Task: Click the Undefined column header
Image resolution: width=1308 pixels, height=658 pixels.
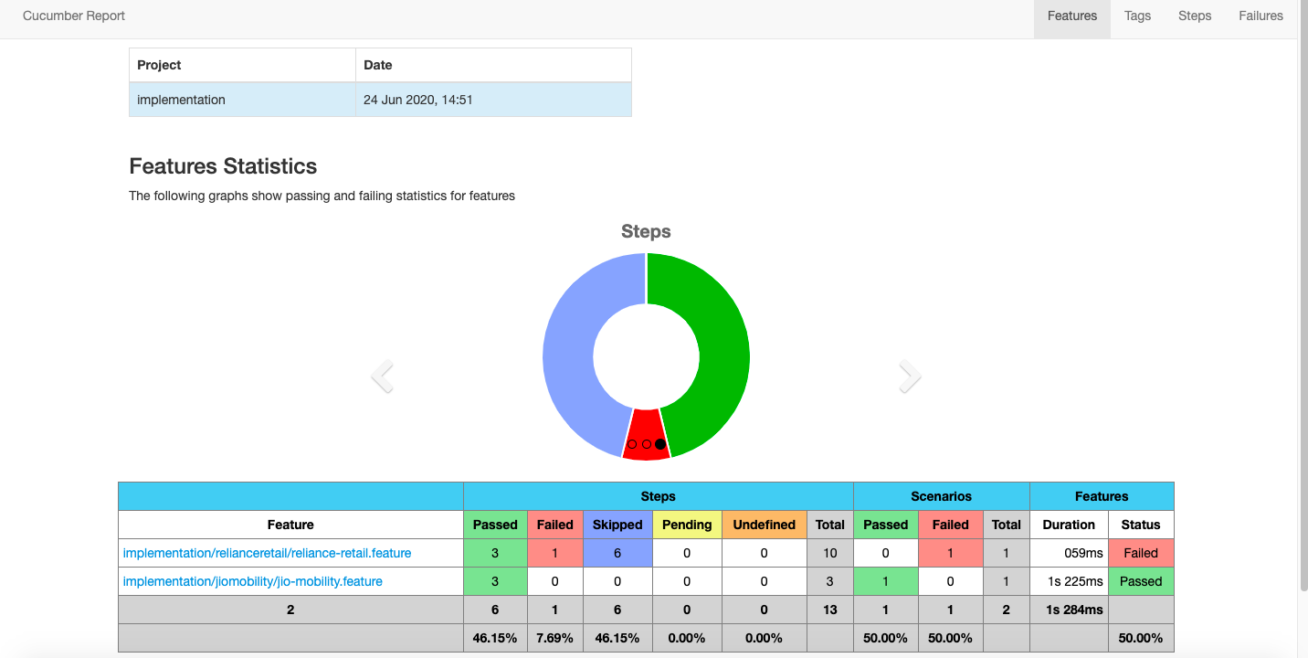Action: pyautogui.click(x=764, y=525)
